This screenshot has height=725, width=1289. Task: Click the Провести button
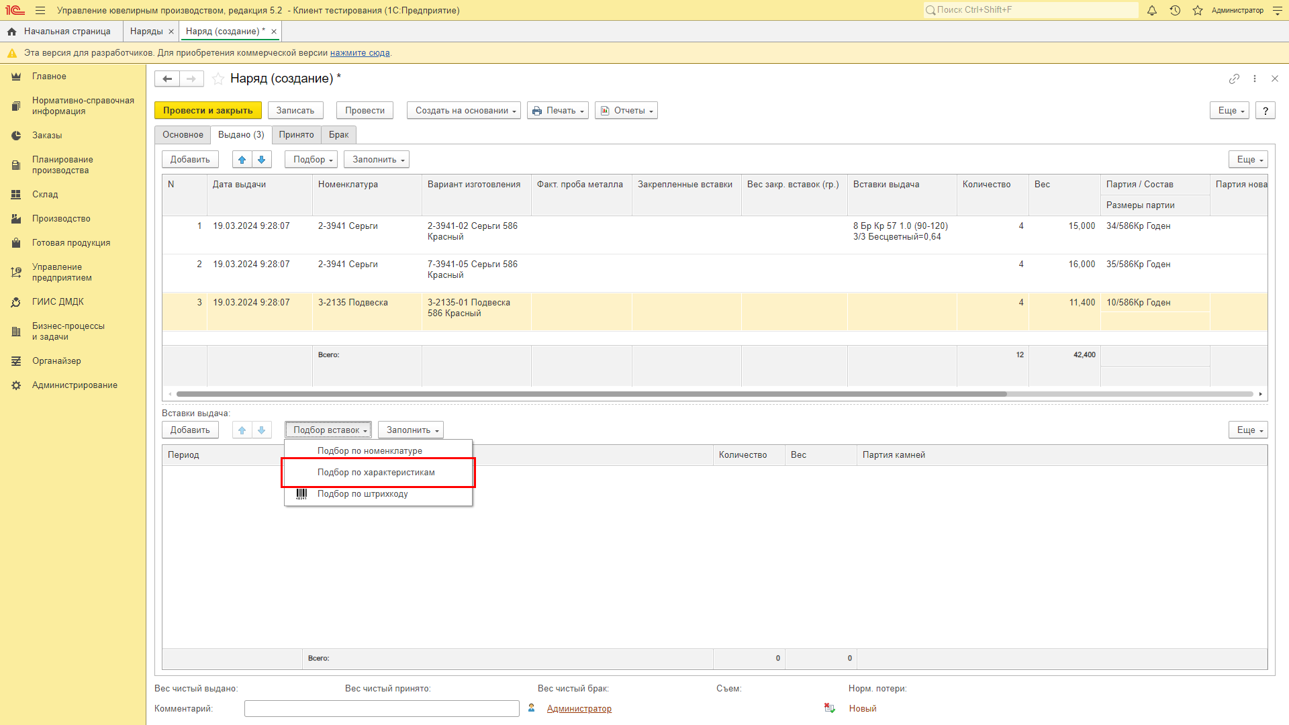point(365,111)
